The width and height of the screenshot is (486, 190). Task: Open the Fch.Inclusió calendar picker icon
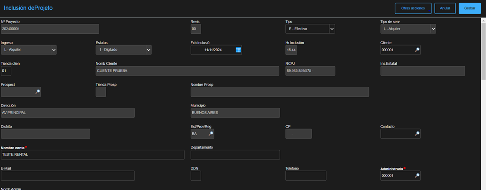238,50
